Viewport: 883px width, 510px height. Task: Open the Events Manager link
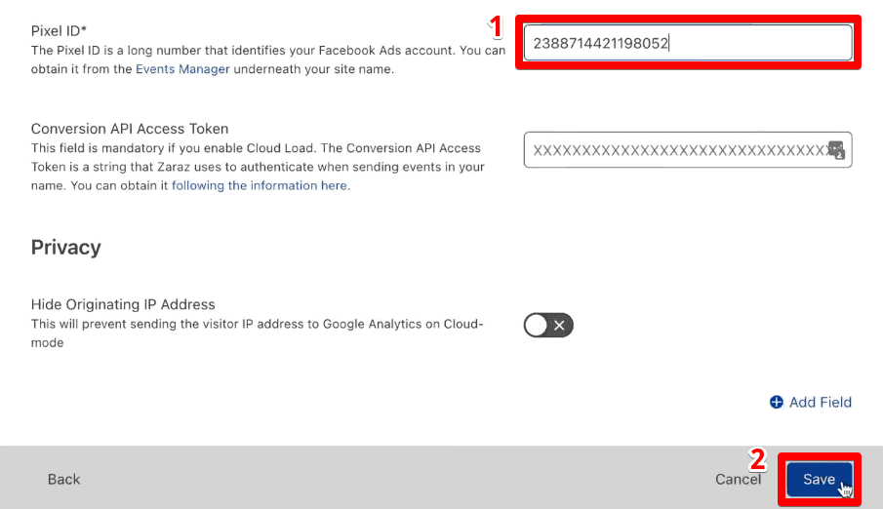[182, 69]
